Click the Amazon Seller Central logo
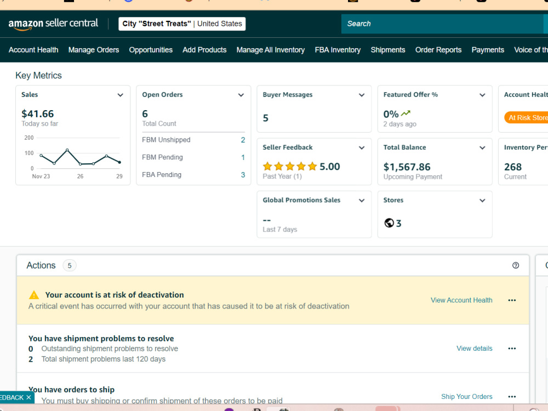 [53, 24]
